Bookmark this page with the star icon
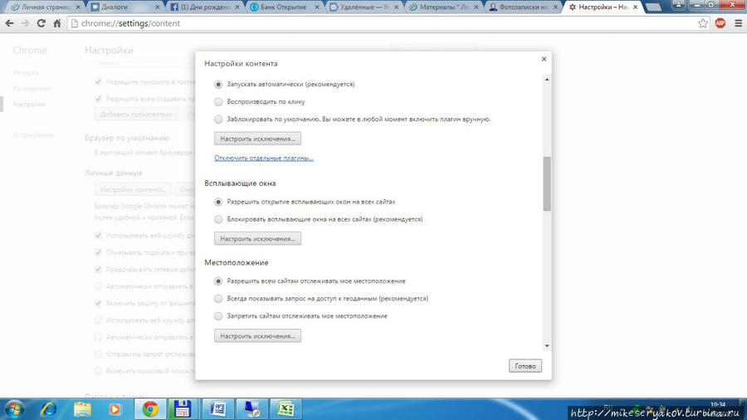747x420 pixels. [703, 23]
